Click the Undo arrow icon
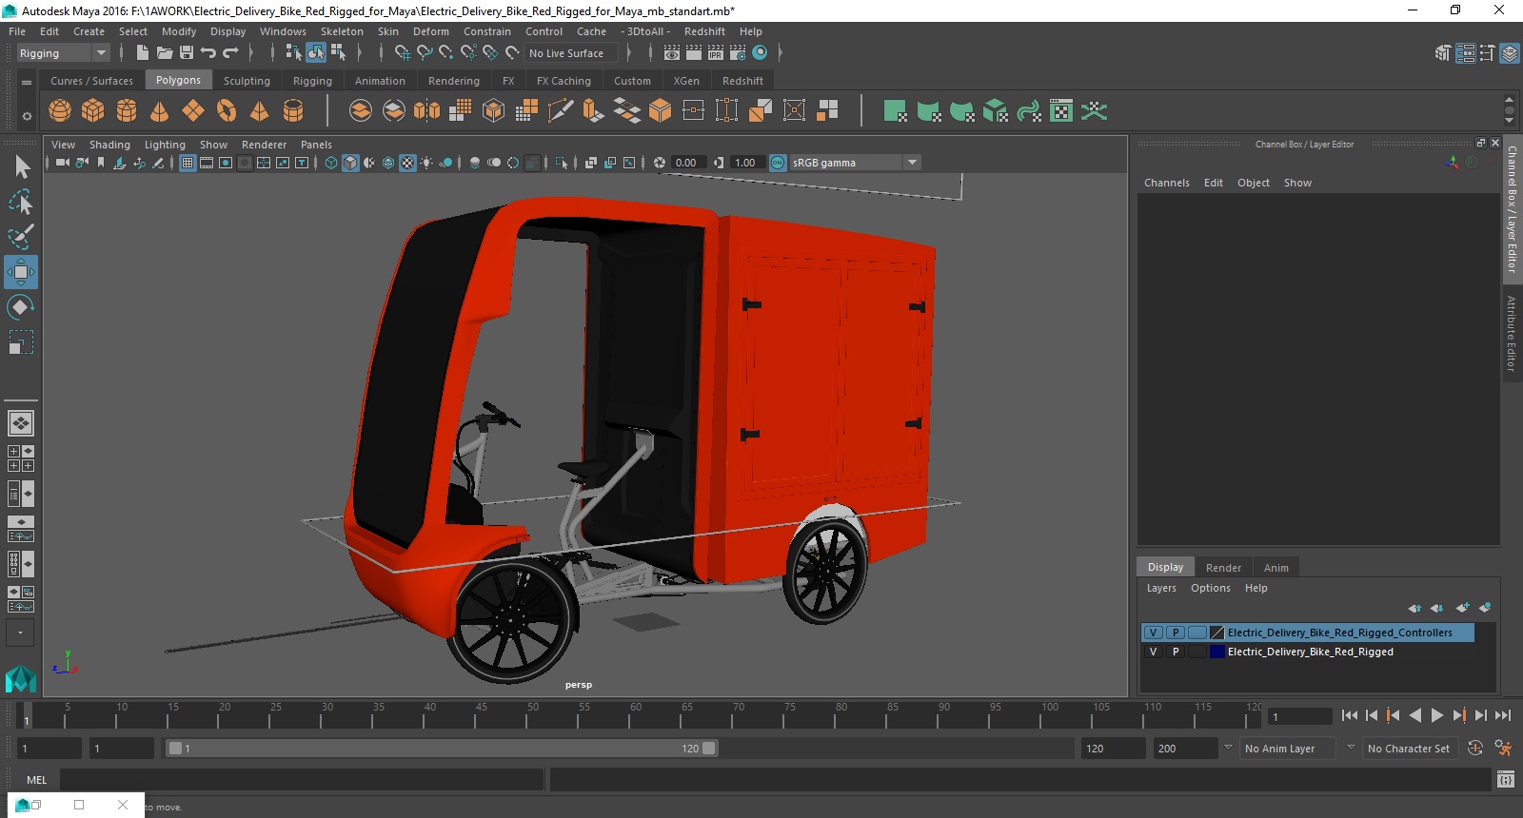The width and height of the screenshot is (1523, 818). coord(208,53)
